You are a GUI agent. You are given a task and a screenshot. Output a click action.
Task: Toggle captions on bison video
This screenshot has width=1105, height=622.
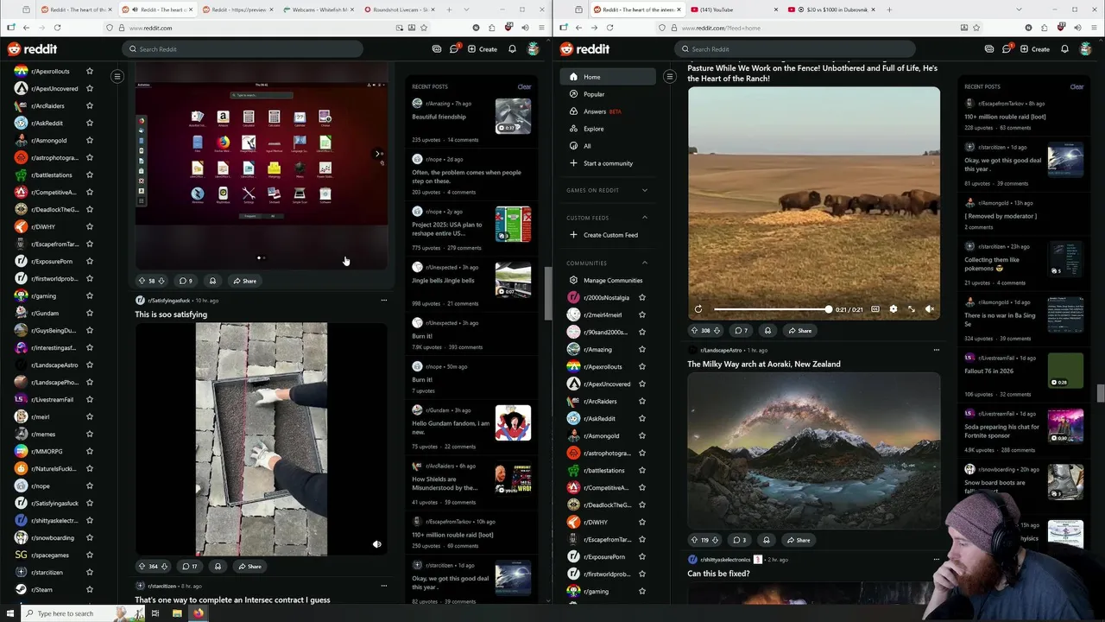pyautogui.click(x=875, y=309)
